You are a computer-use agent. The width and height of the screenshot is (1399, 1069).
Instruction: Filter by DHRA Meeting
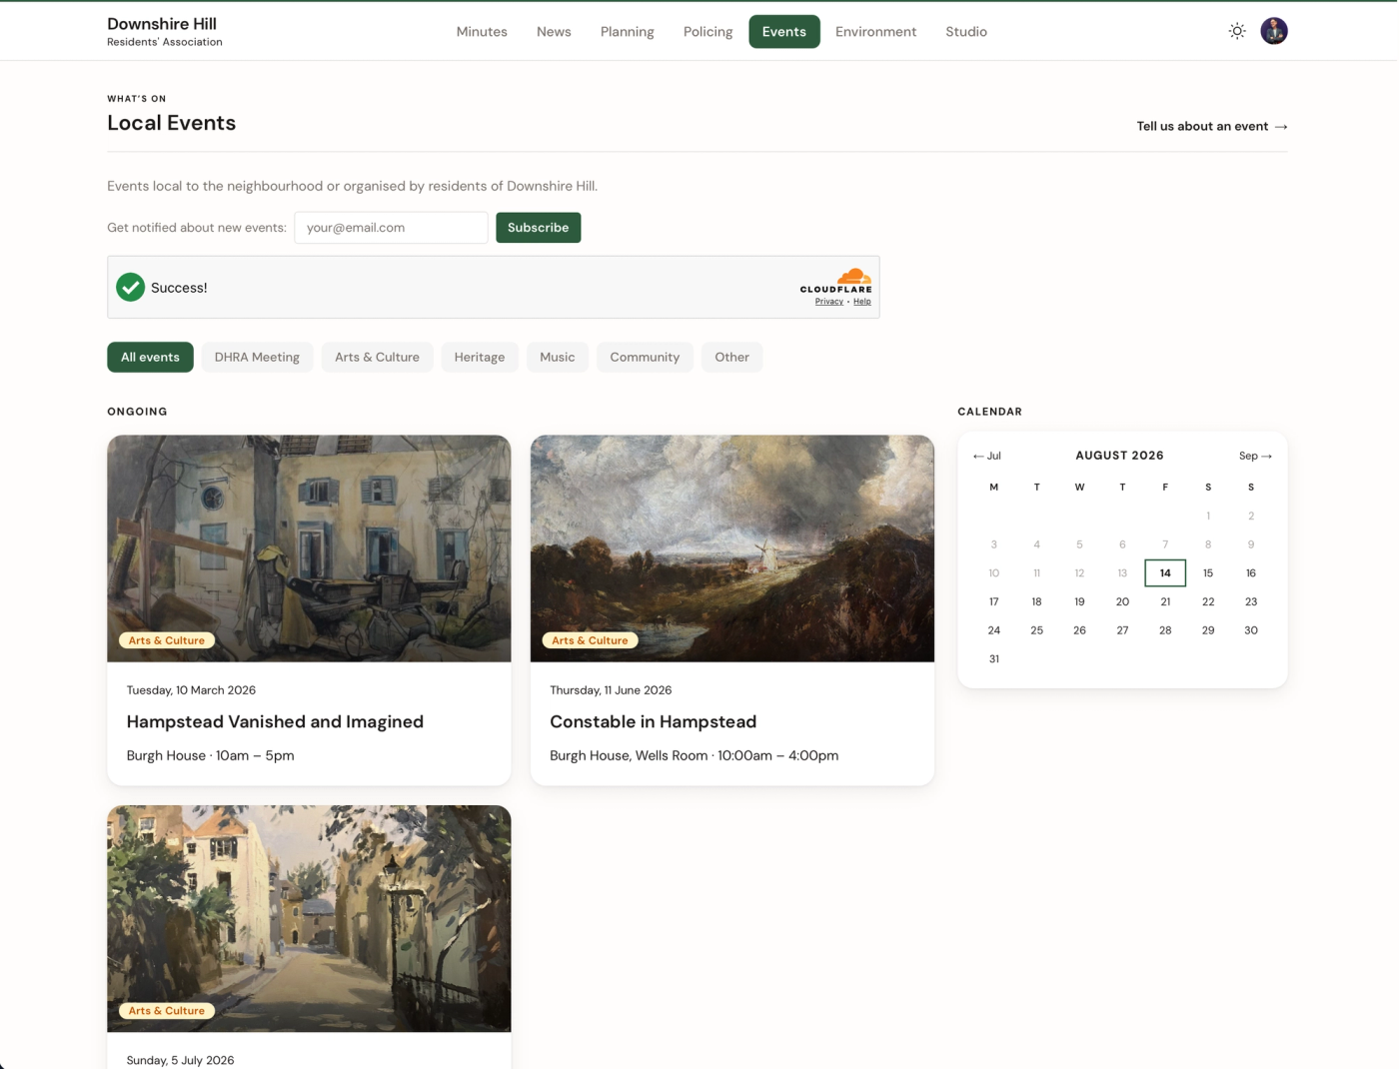pyautogui.click(x=257, y=357)
